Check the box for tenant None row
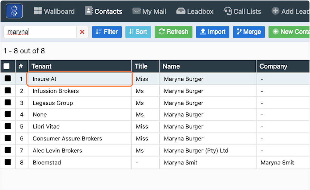 click(8, 114)
